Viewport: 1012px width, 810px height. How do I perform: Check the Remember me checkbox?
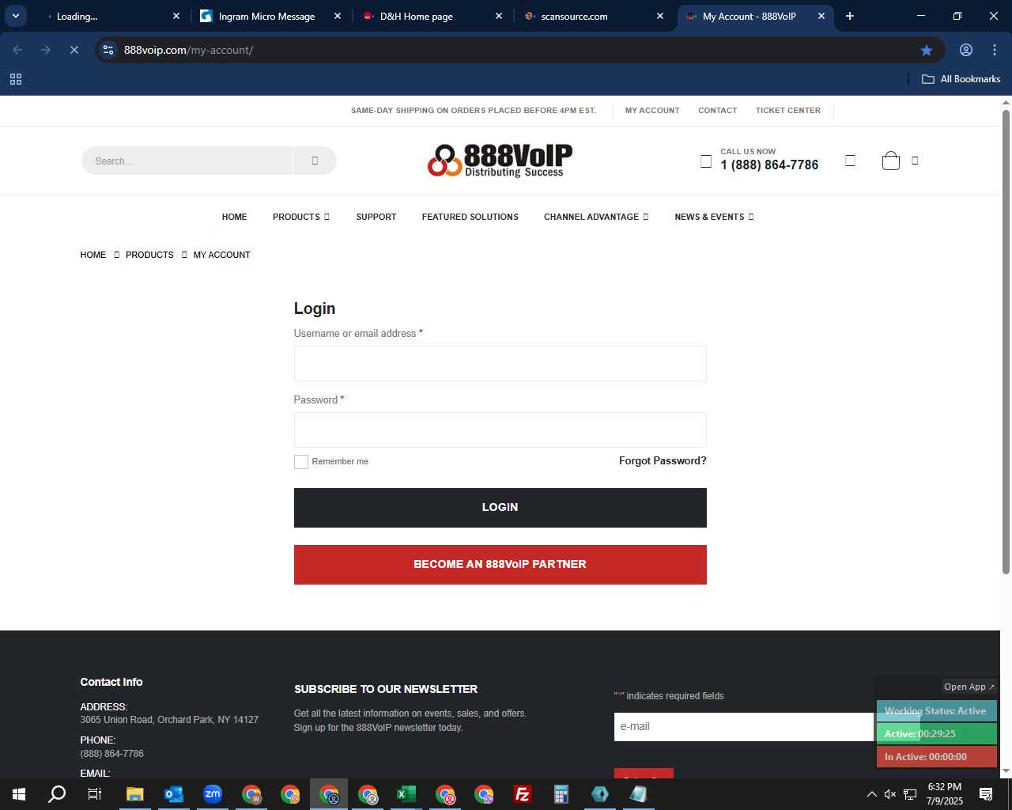point(301,462)
